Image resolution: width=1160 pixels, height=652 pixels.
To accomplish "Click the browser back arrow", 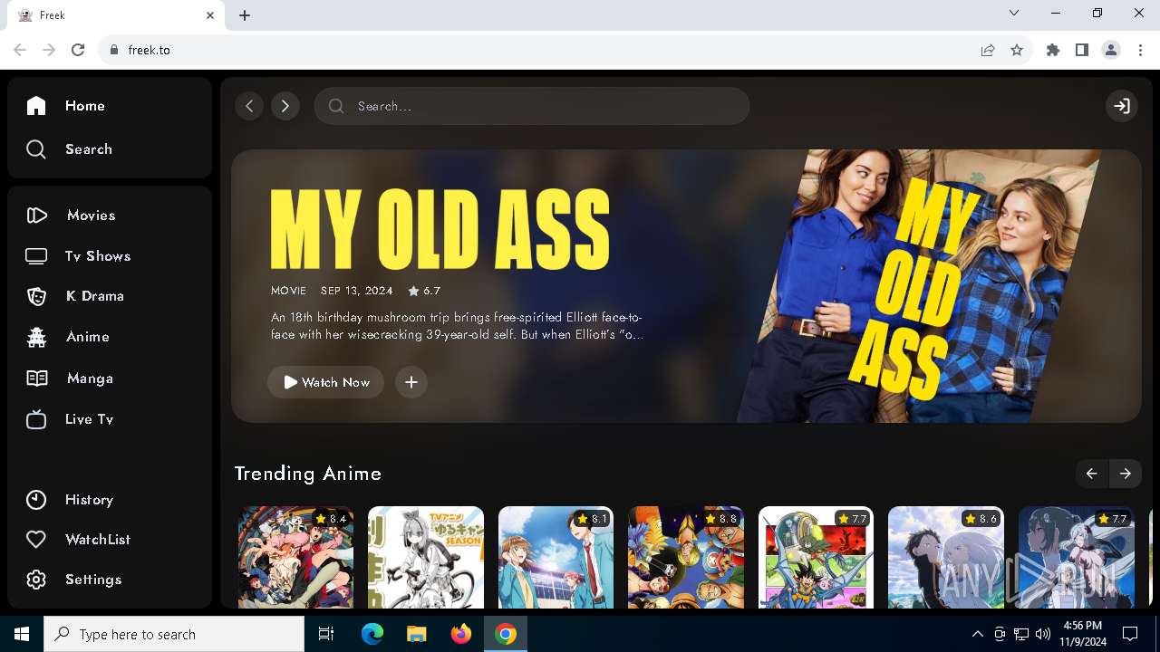I will pyautogui.click(x=20, y=50).
